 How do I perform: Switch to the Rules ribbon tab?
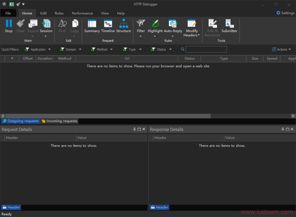coord(59,13)
